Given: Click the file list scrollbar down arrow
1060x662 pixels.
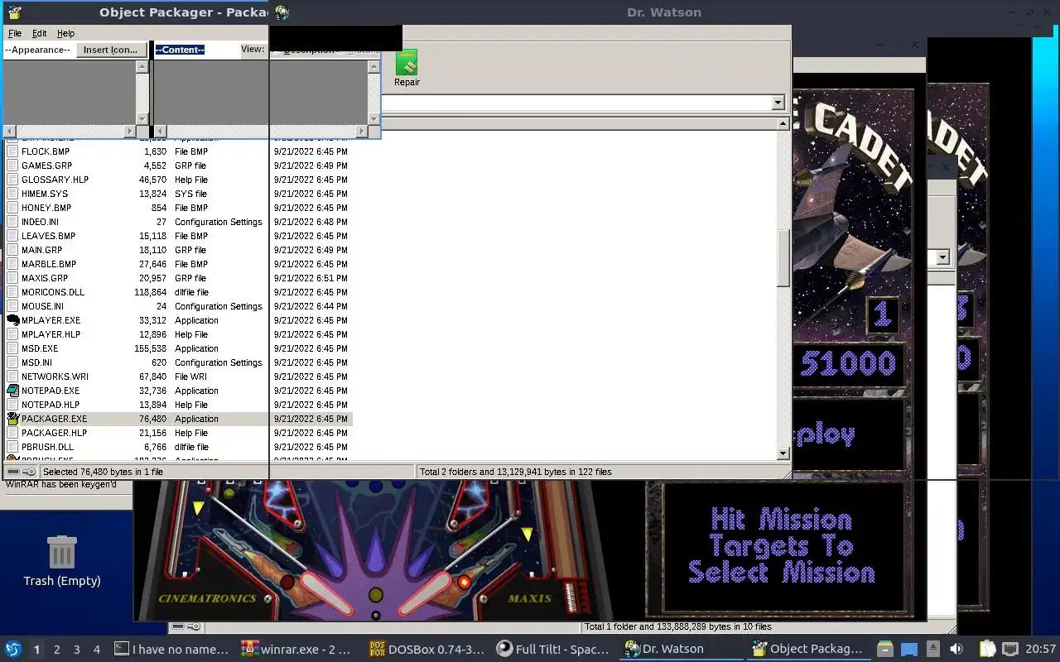Looking at the screenshot, I should pyautogui.click(x=783, y=453).
